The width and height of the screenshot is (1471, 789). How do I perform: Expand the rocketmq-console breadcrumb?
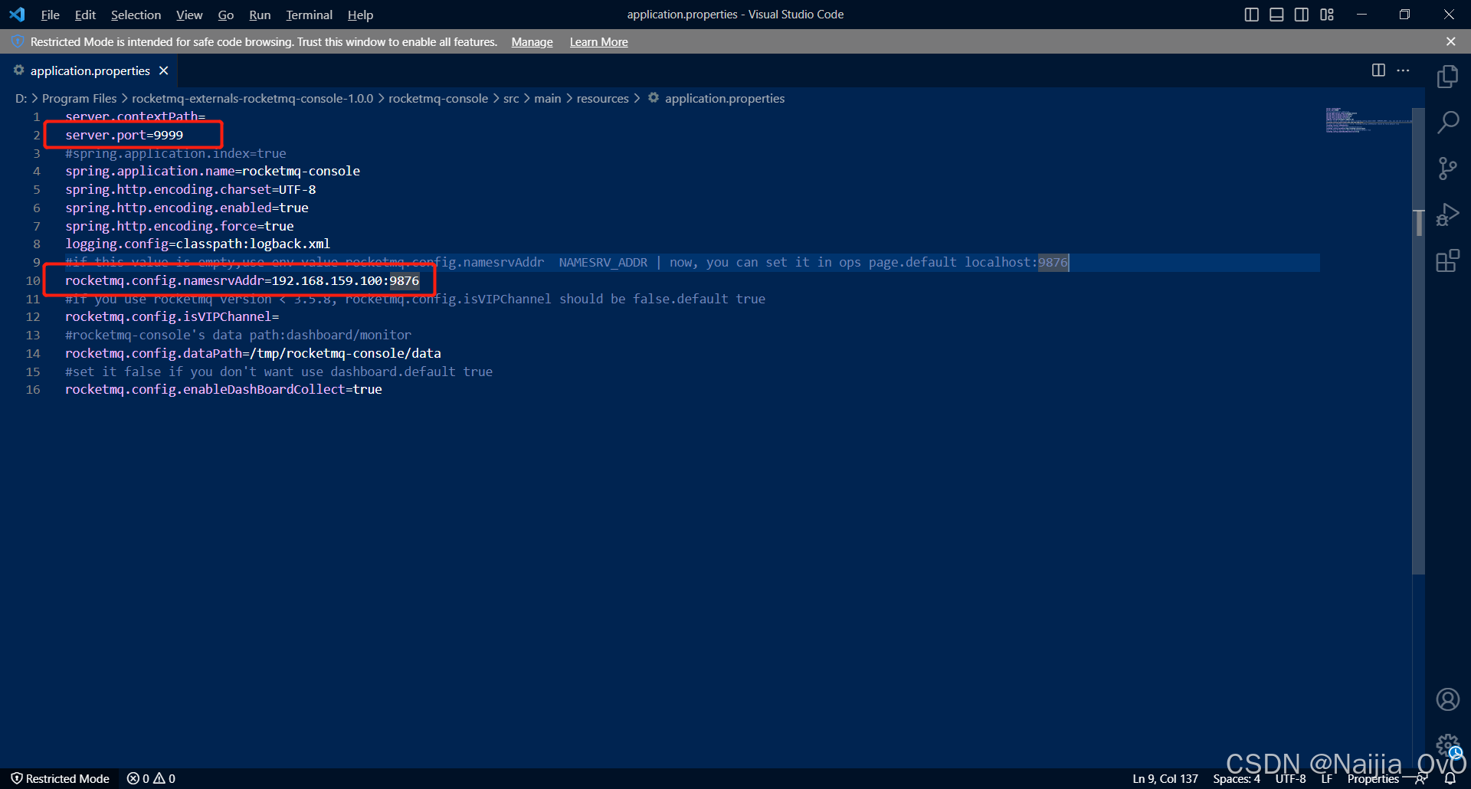tap(437, 98)
